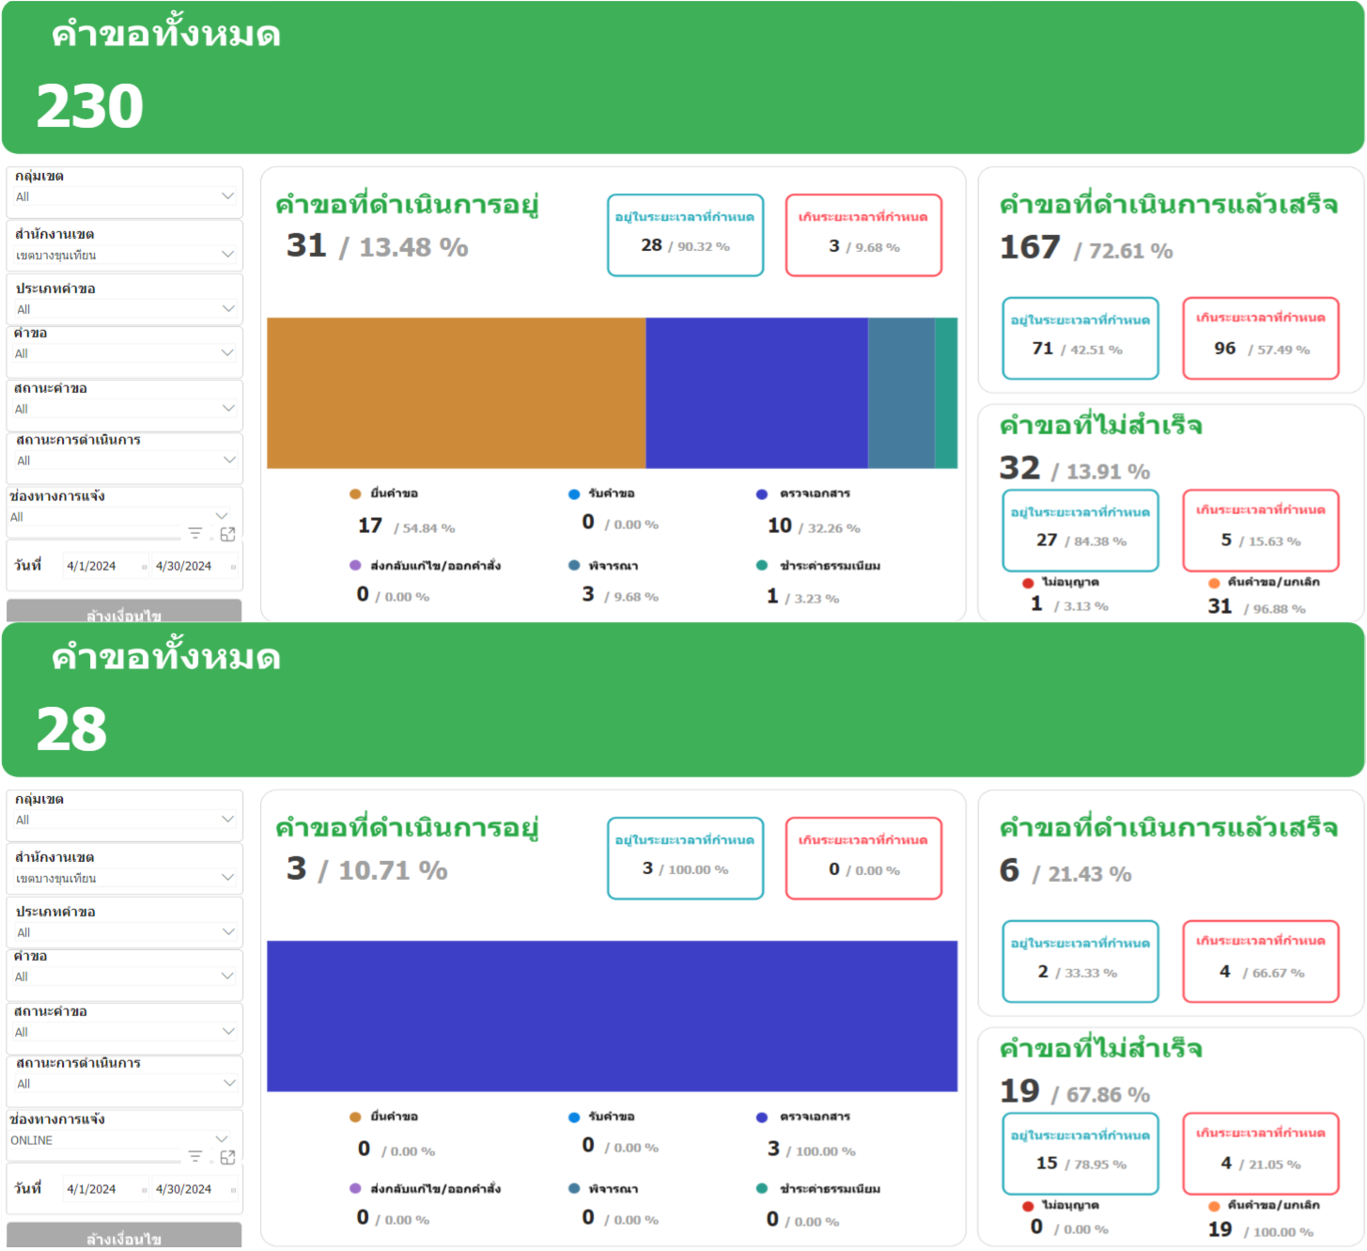Screen dimensions: 1367x1251
Task: Click indigo ตรวจเอกสาร legend dot above 3 / 100.00 %
Action: pos(762,1117)
